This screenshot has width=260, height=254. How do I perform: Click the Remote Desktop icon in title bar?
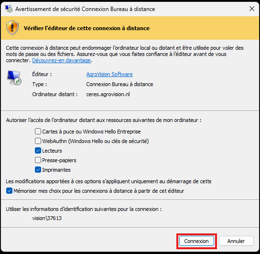pyautogui.click(x=9, y=9)
